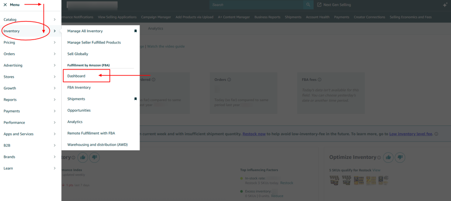The image size is (451, 201).
Task: Open Remote Fulfillment with FBA
Action: coord(91,133)
